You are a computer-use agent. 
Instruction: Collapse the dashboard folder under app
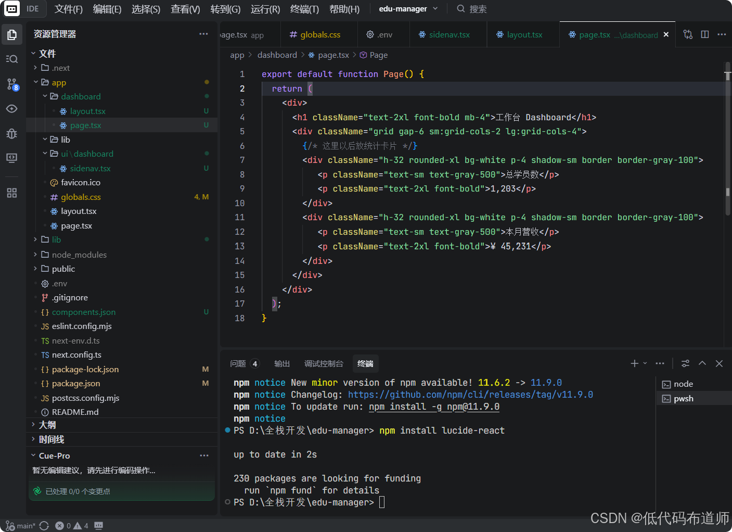tap(122, 97)
